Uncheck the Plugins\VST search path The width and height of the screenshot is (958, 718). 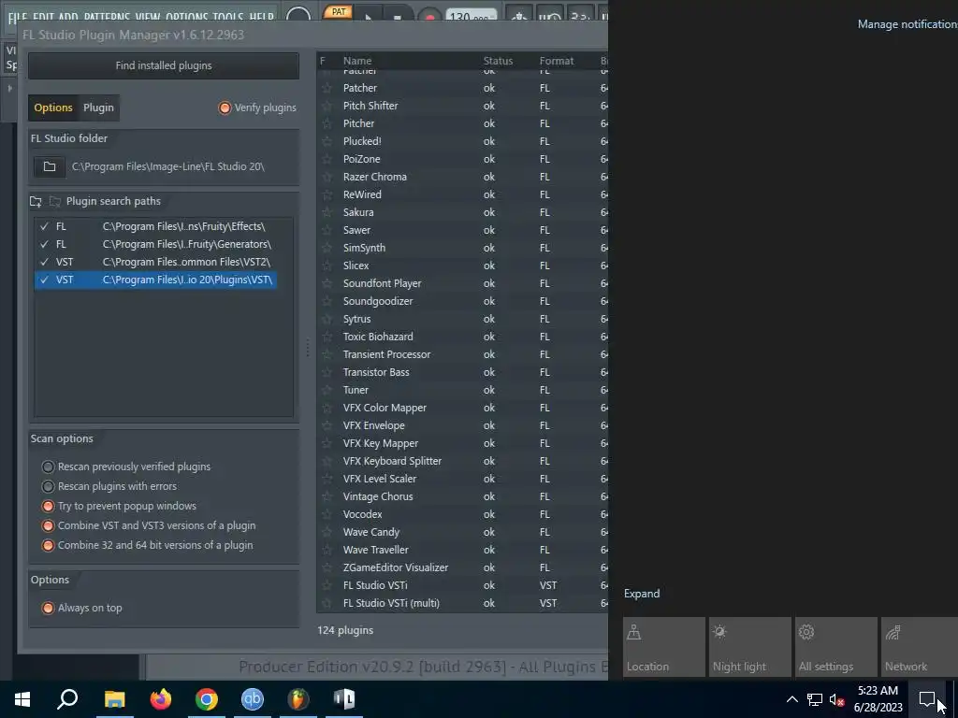[44, 280]
